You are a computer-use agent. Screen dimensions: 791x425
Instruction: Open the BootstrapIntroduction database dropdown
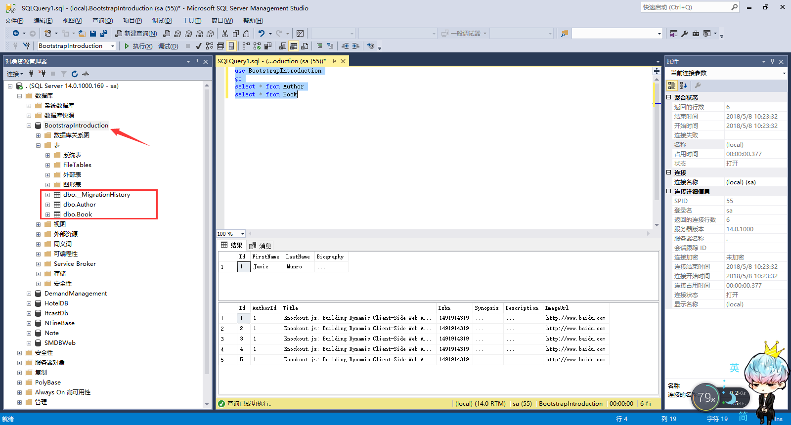(x=113, y=46)
